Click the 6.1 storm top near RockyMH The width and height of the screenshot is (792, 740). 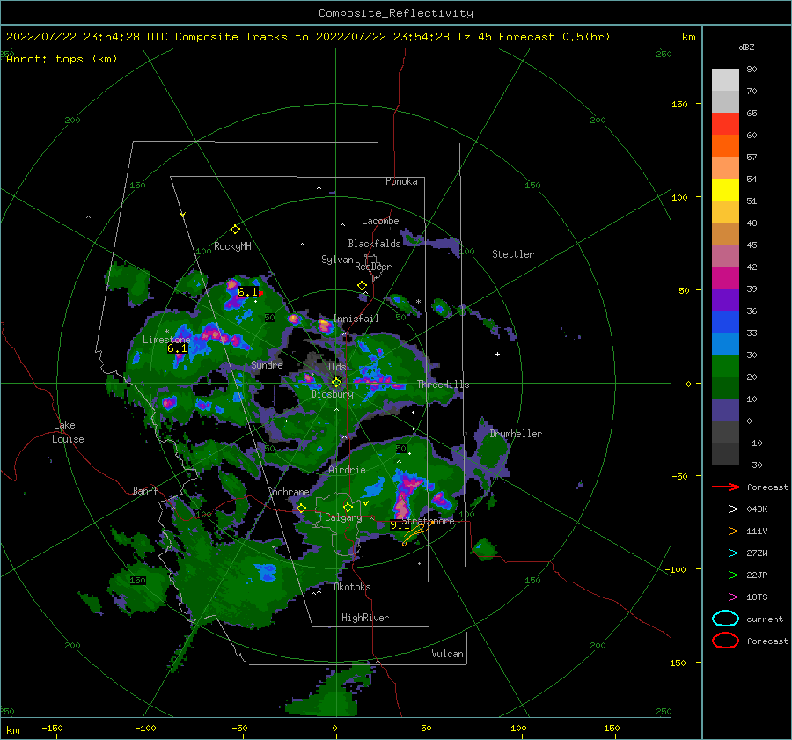pos(247,292)
